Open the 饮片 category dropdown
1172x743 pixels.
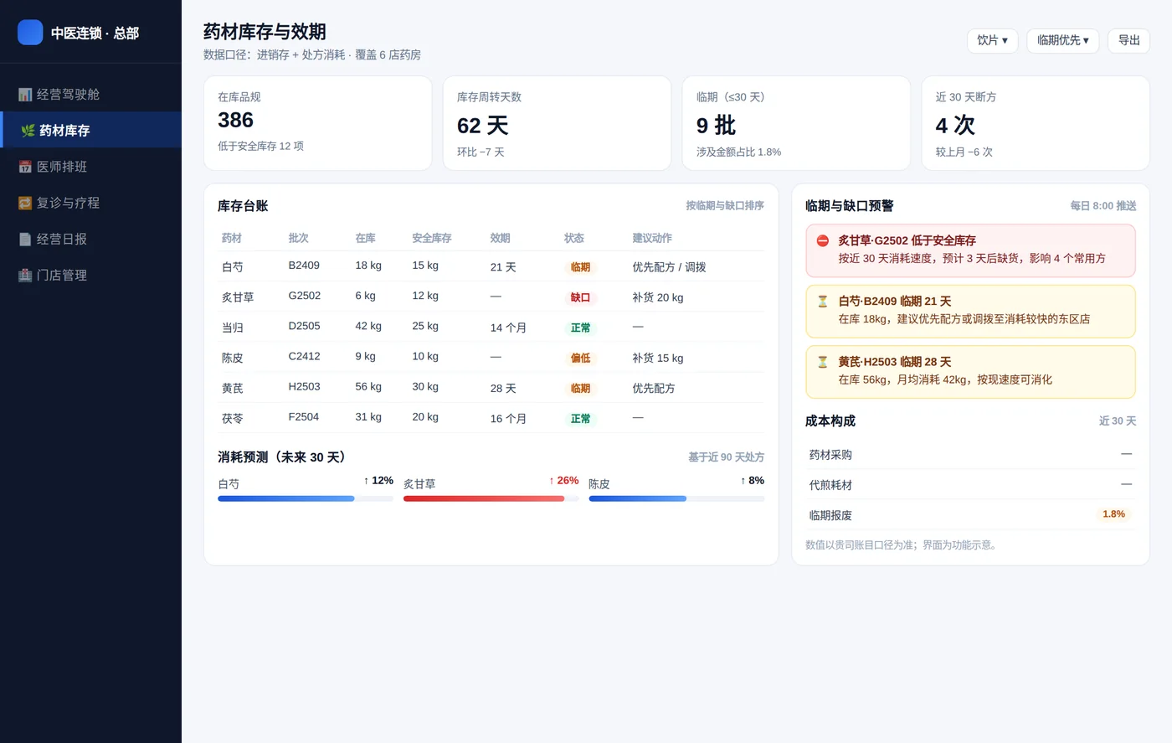tap(993, 41)
